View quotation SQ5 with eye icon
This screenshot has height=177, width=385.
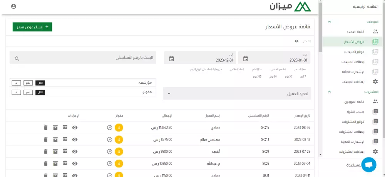[x=75, y=164]
